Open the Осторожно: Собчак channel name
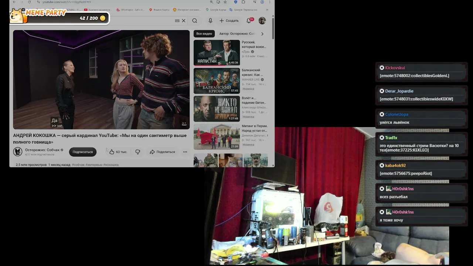Image resolution: width=473 pixels, height=266 pixels. pyautogui.click(x=42, y=150)
